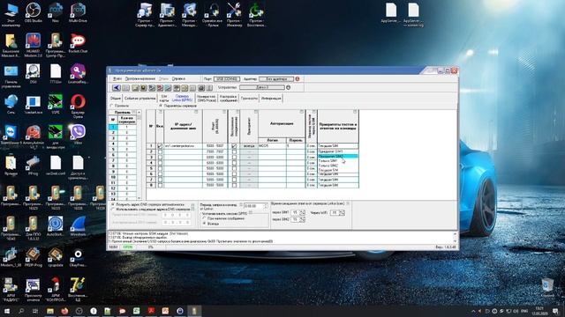Open the Help (Справка) menu

click(178, 78)
